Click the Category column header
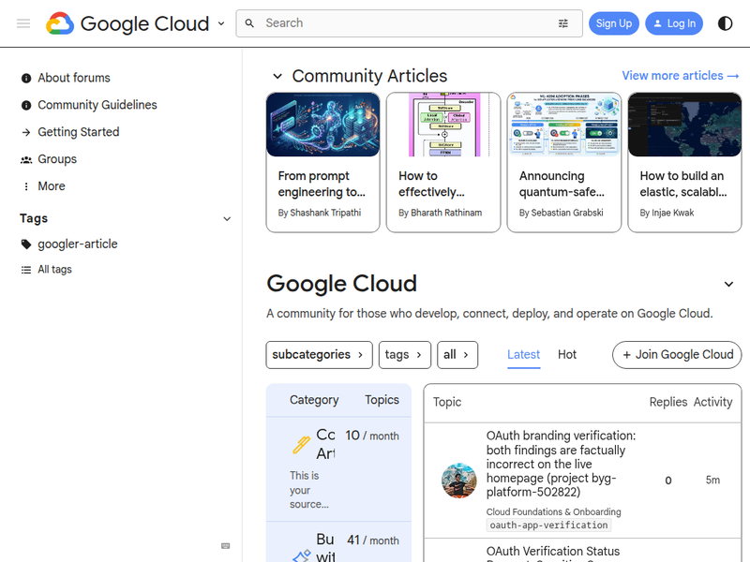This screenshot has width=750, height=562. pyautogui.click(x=314, y=400)
